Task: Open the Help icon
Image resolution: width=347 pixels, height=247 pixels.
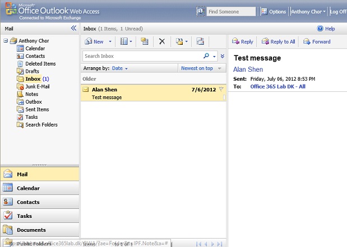Action: (x=320, y=29)
